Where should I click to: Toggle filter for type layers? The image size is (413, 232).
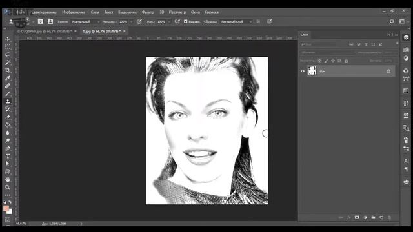pos(366,44)
